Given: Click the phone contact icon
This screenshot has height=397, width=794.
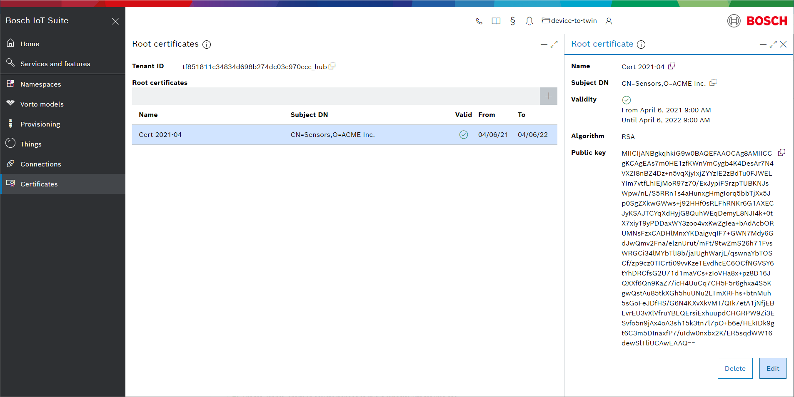Looking at the screenshot, I should pos(479,21).
